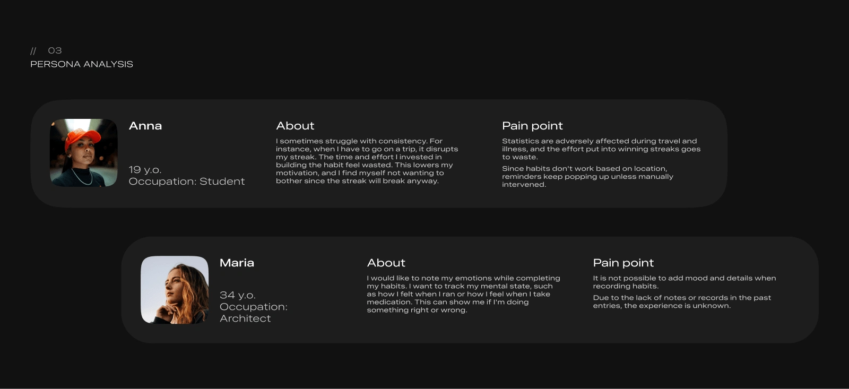This screenshot has height=389, width=849.
Task: Select Maria's About paragraph about noting emotions
Action: [x=463, y=294]
